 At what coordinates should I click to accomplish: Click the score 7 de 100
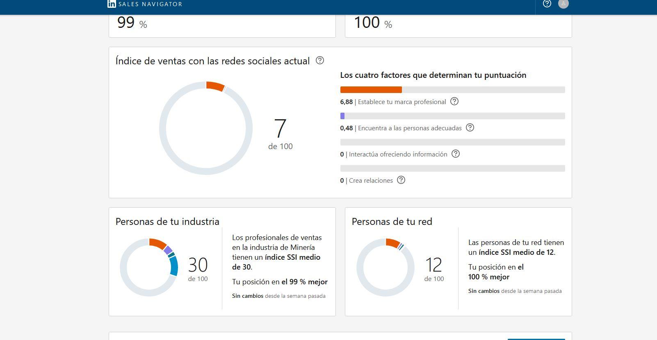(281, 134)
